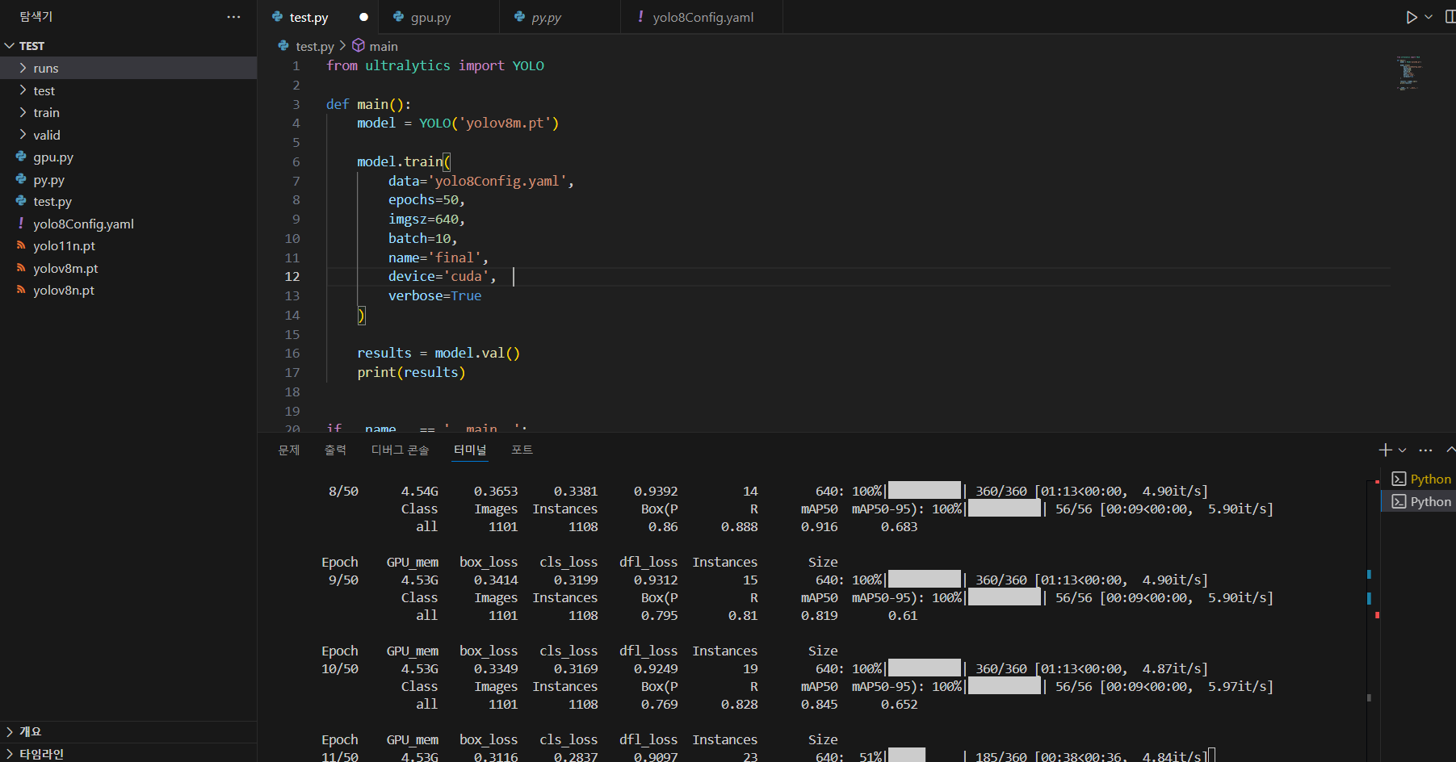Switch to the gpu.py editor tab

coord(430,17)
